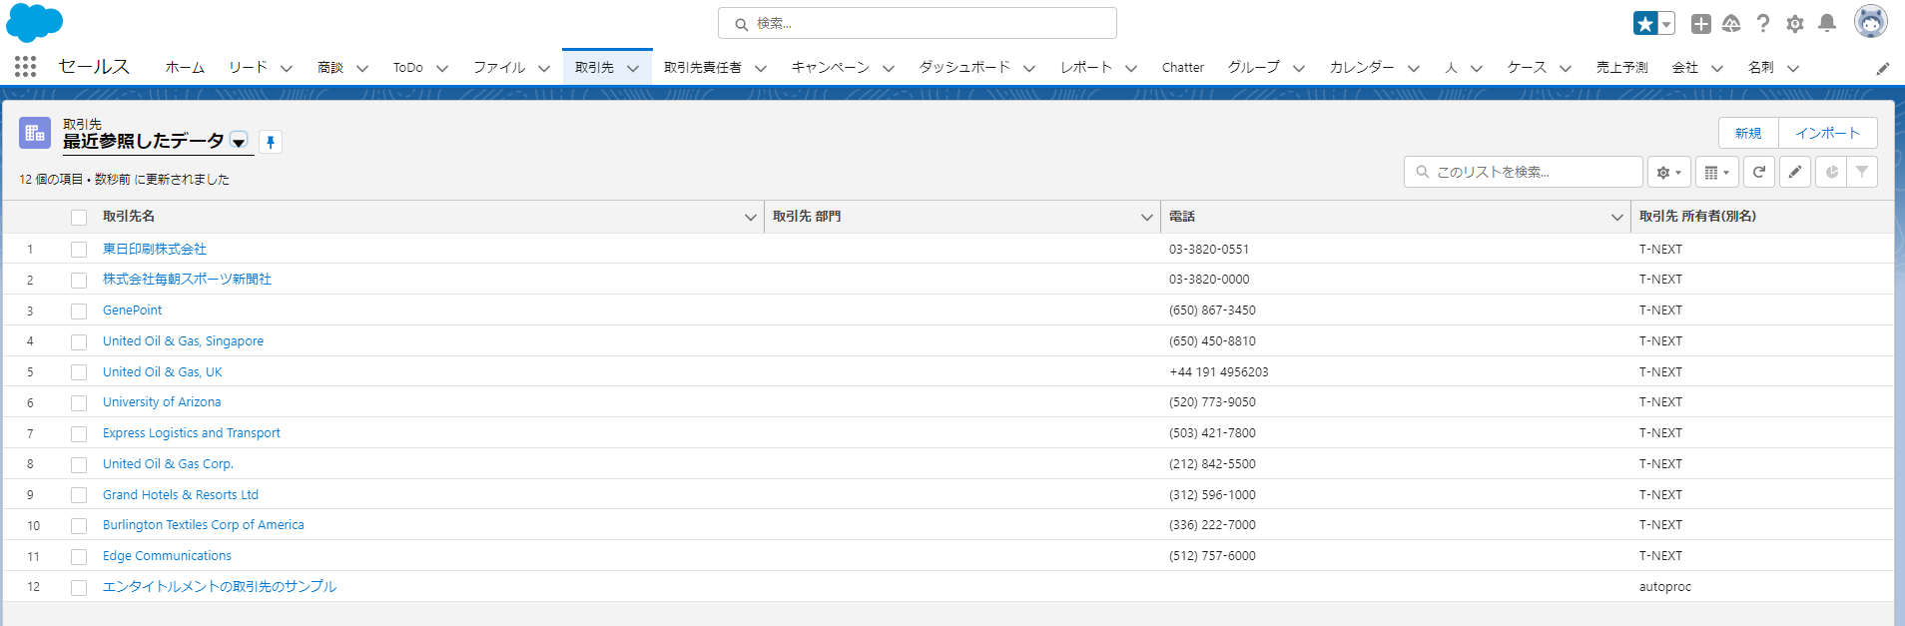Open list view picker dropdown arrow
Viewport: 1905px width, 626px height.
click(239, 141)
